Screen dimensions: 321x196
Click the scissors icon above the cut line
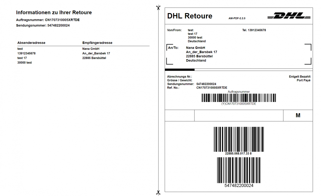point(158,8)
